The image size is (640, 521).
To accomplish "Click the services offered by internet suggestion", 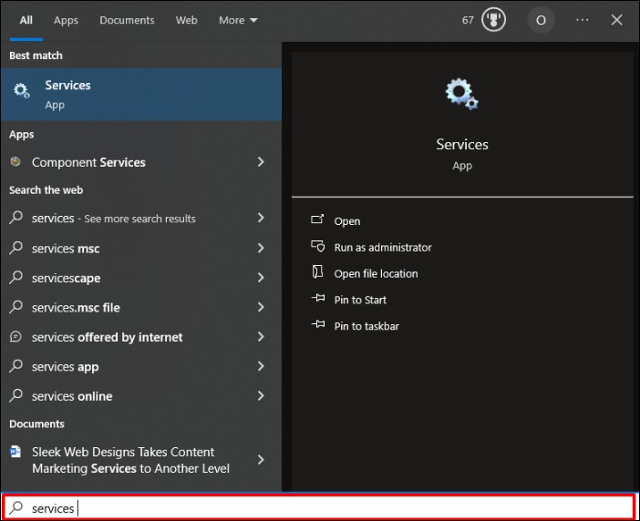I will tap(107, 337).
